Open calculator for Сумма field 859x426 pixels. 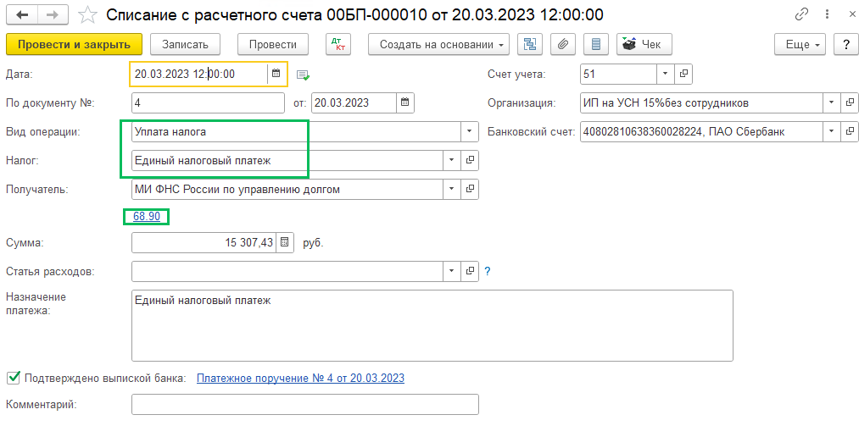284,243
